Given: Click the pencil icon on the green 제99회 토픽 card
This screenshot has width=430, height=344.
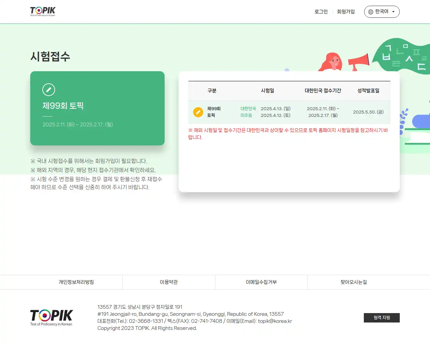Looking at the screenshot, I should click(x=49, y=89).
